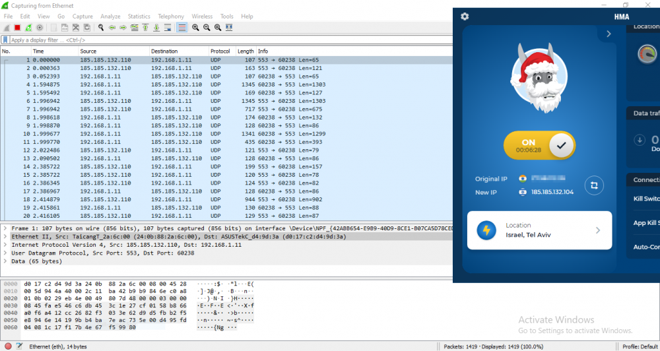This screenshot has height=351, width=660.
Task: Restore the Wireshark window with the title bar button
Action: point(626,5)
